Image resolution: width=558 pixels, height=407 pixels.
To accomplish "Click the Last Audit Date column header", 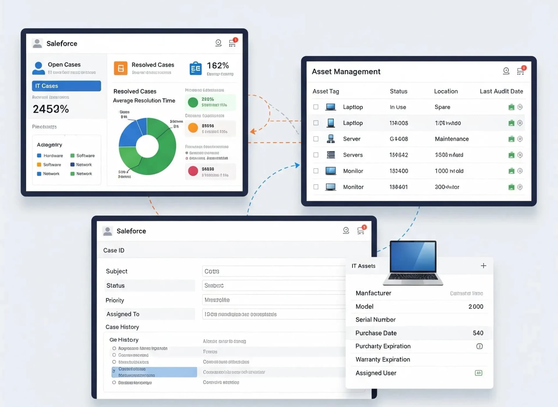I will point(501,91).
